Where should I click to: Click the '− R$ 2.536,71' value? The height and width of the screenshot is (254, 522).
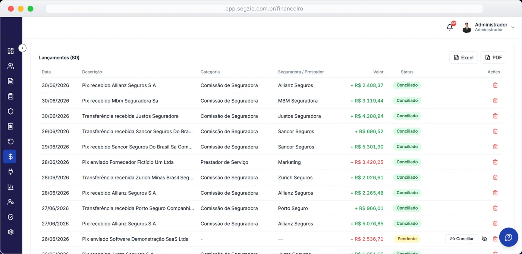coord(367,239)
